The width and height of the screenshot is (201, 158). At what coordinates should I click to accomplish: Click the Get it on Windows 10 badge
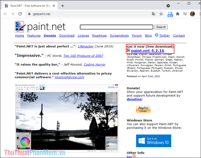[154, 141]
